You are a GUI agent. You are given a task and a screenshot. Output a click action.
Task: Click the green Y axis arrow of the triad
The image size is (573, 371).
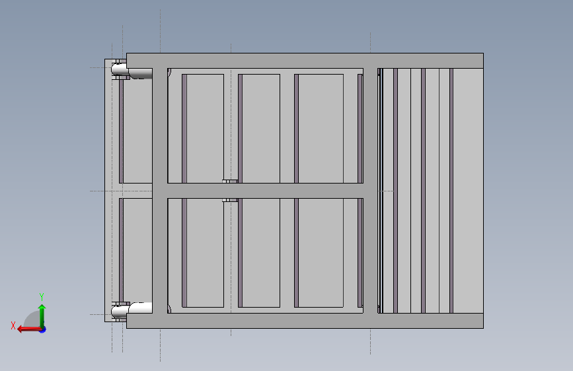tap(42, 315)
